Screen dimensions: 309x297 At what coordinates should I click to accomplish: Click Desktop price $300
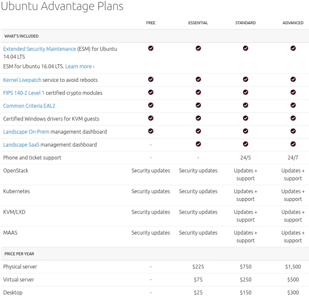pos(293,292)
